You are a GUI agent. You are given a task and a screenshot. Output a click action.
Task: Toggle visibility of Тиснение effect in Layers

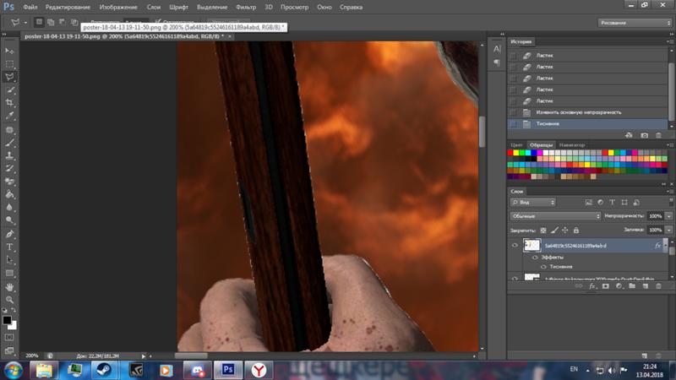tap(543, 267)
